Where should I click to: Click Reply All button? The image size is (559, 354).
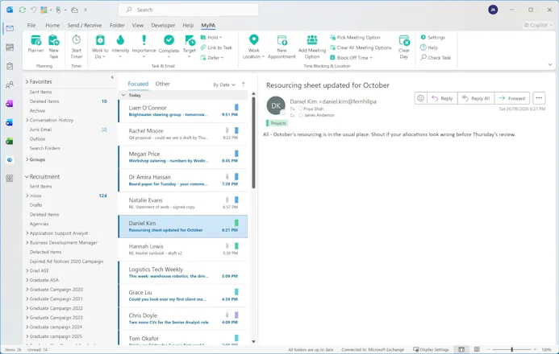pos(476,98)
